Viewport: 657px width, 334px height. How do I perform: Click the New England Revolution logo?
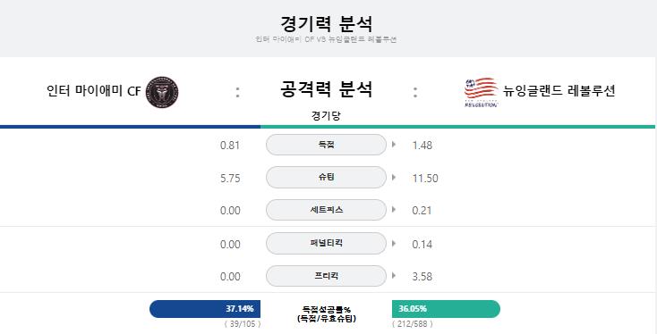[x=481, y=92]
